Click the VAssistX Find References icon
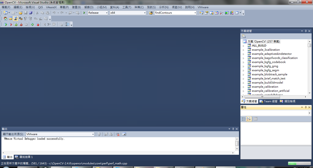This screenshot has width=313, height=168. click(20, 19)
